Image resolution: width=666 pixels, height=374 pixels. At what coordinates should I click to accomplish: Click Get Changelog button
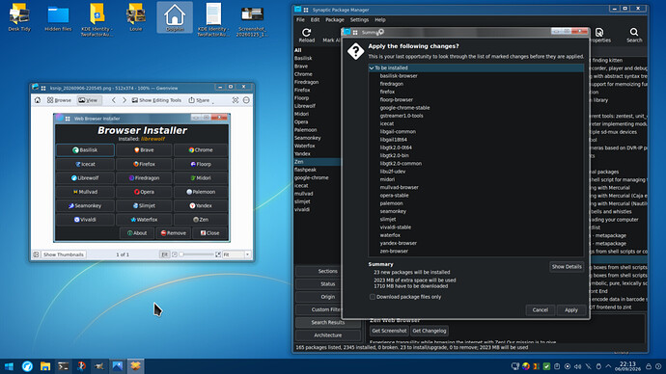(430, 331)
